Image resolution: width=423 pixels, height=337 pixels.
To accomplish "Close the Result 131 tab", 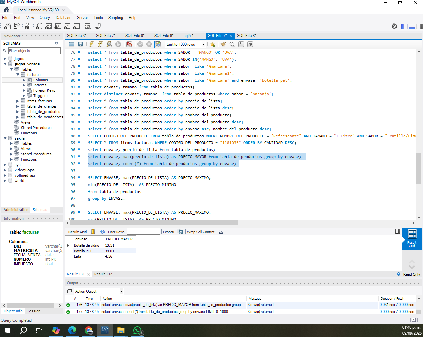I will point(89,274).
